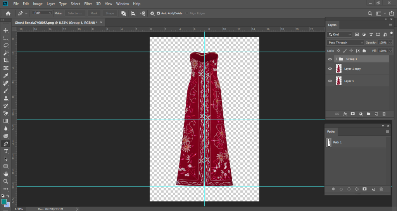Hide the Layer 1 copy layer
397x211 pixels.
point(330,69)
